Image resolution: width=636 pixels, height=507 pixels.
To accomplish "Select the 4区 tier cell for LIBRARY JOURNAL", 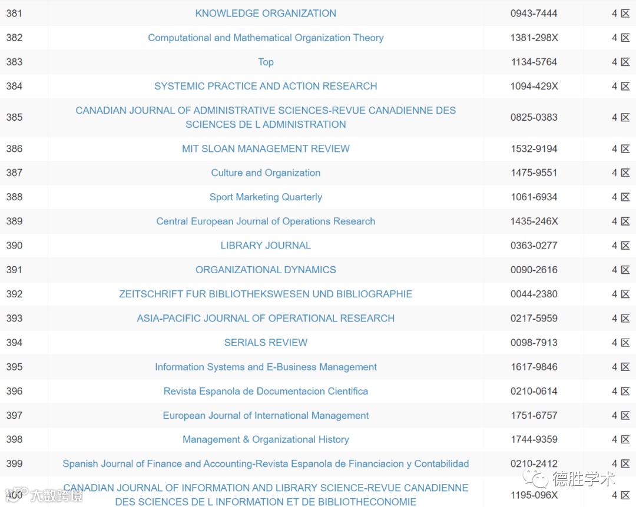I will pyautogui.click(x=621, y=246).
